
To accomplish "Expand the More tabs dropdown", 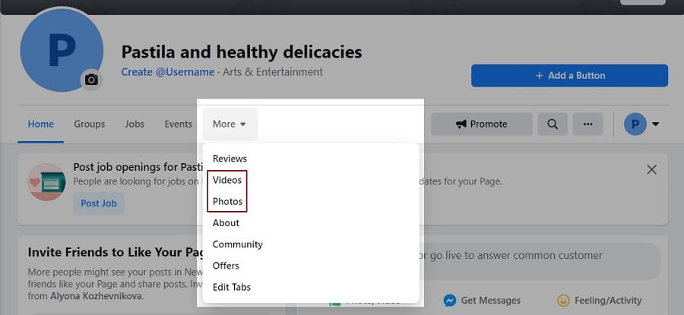I will (230, 124).
